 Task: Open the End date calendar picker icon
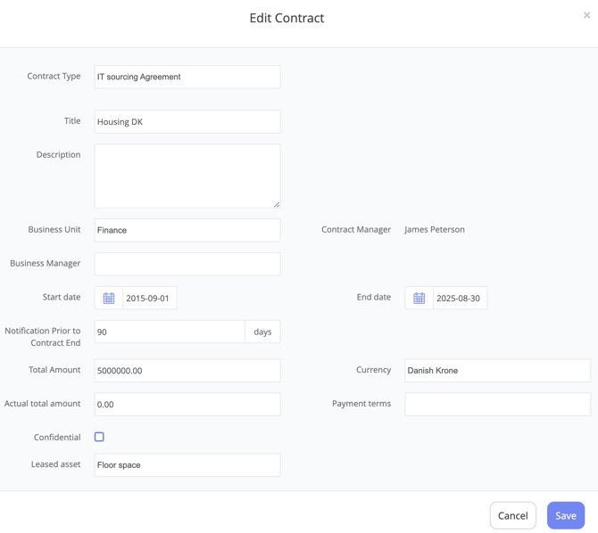coord(419,298)
